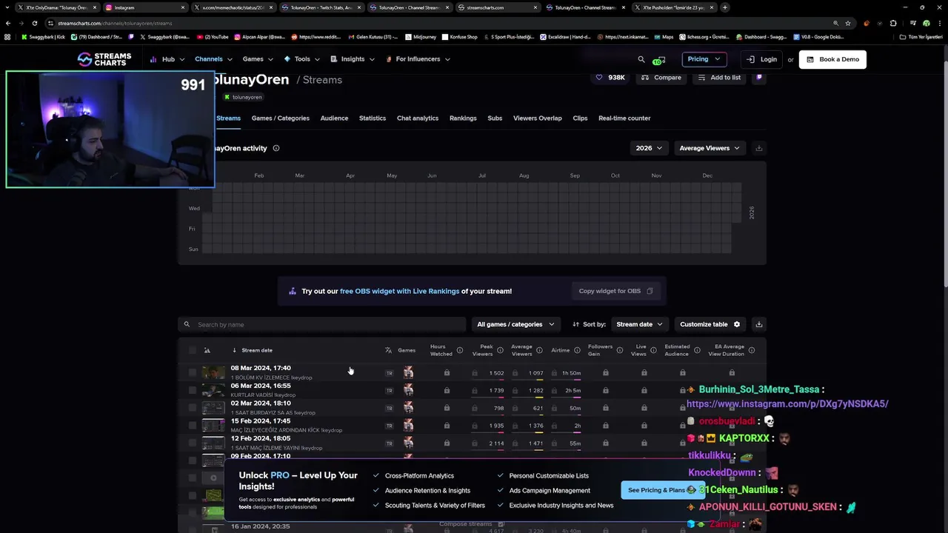Open the All games / categories filter

pyautogui.click(x=515, y=324)
